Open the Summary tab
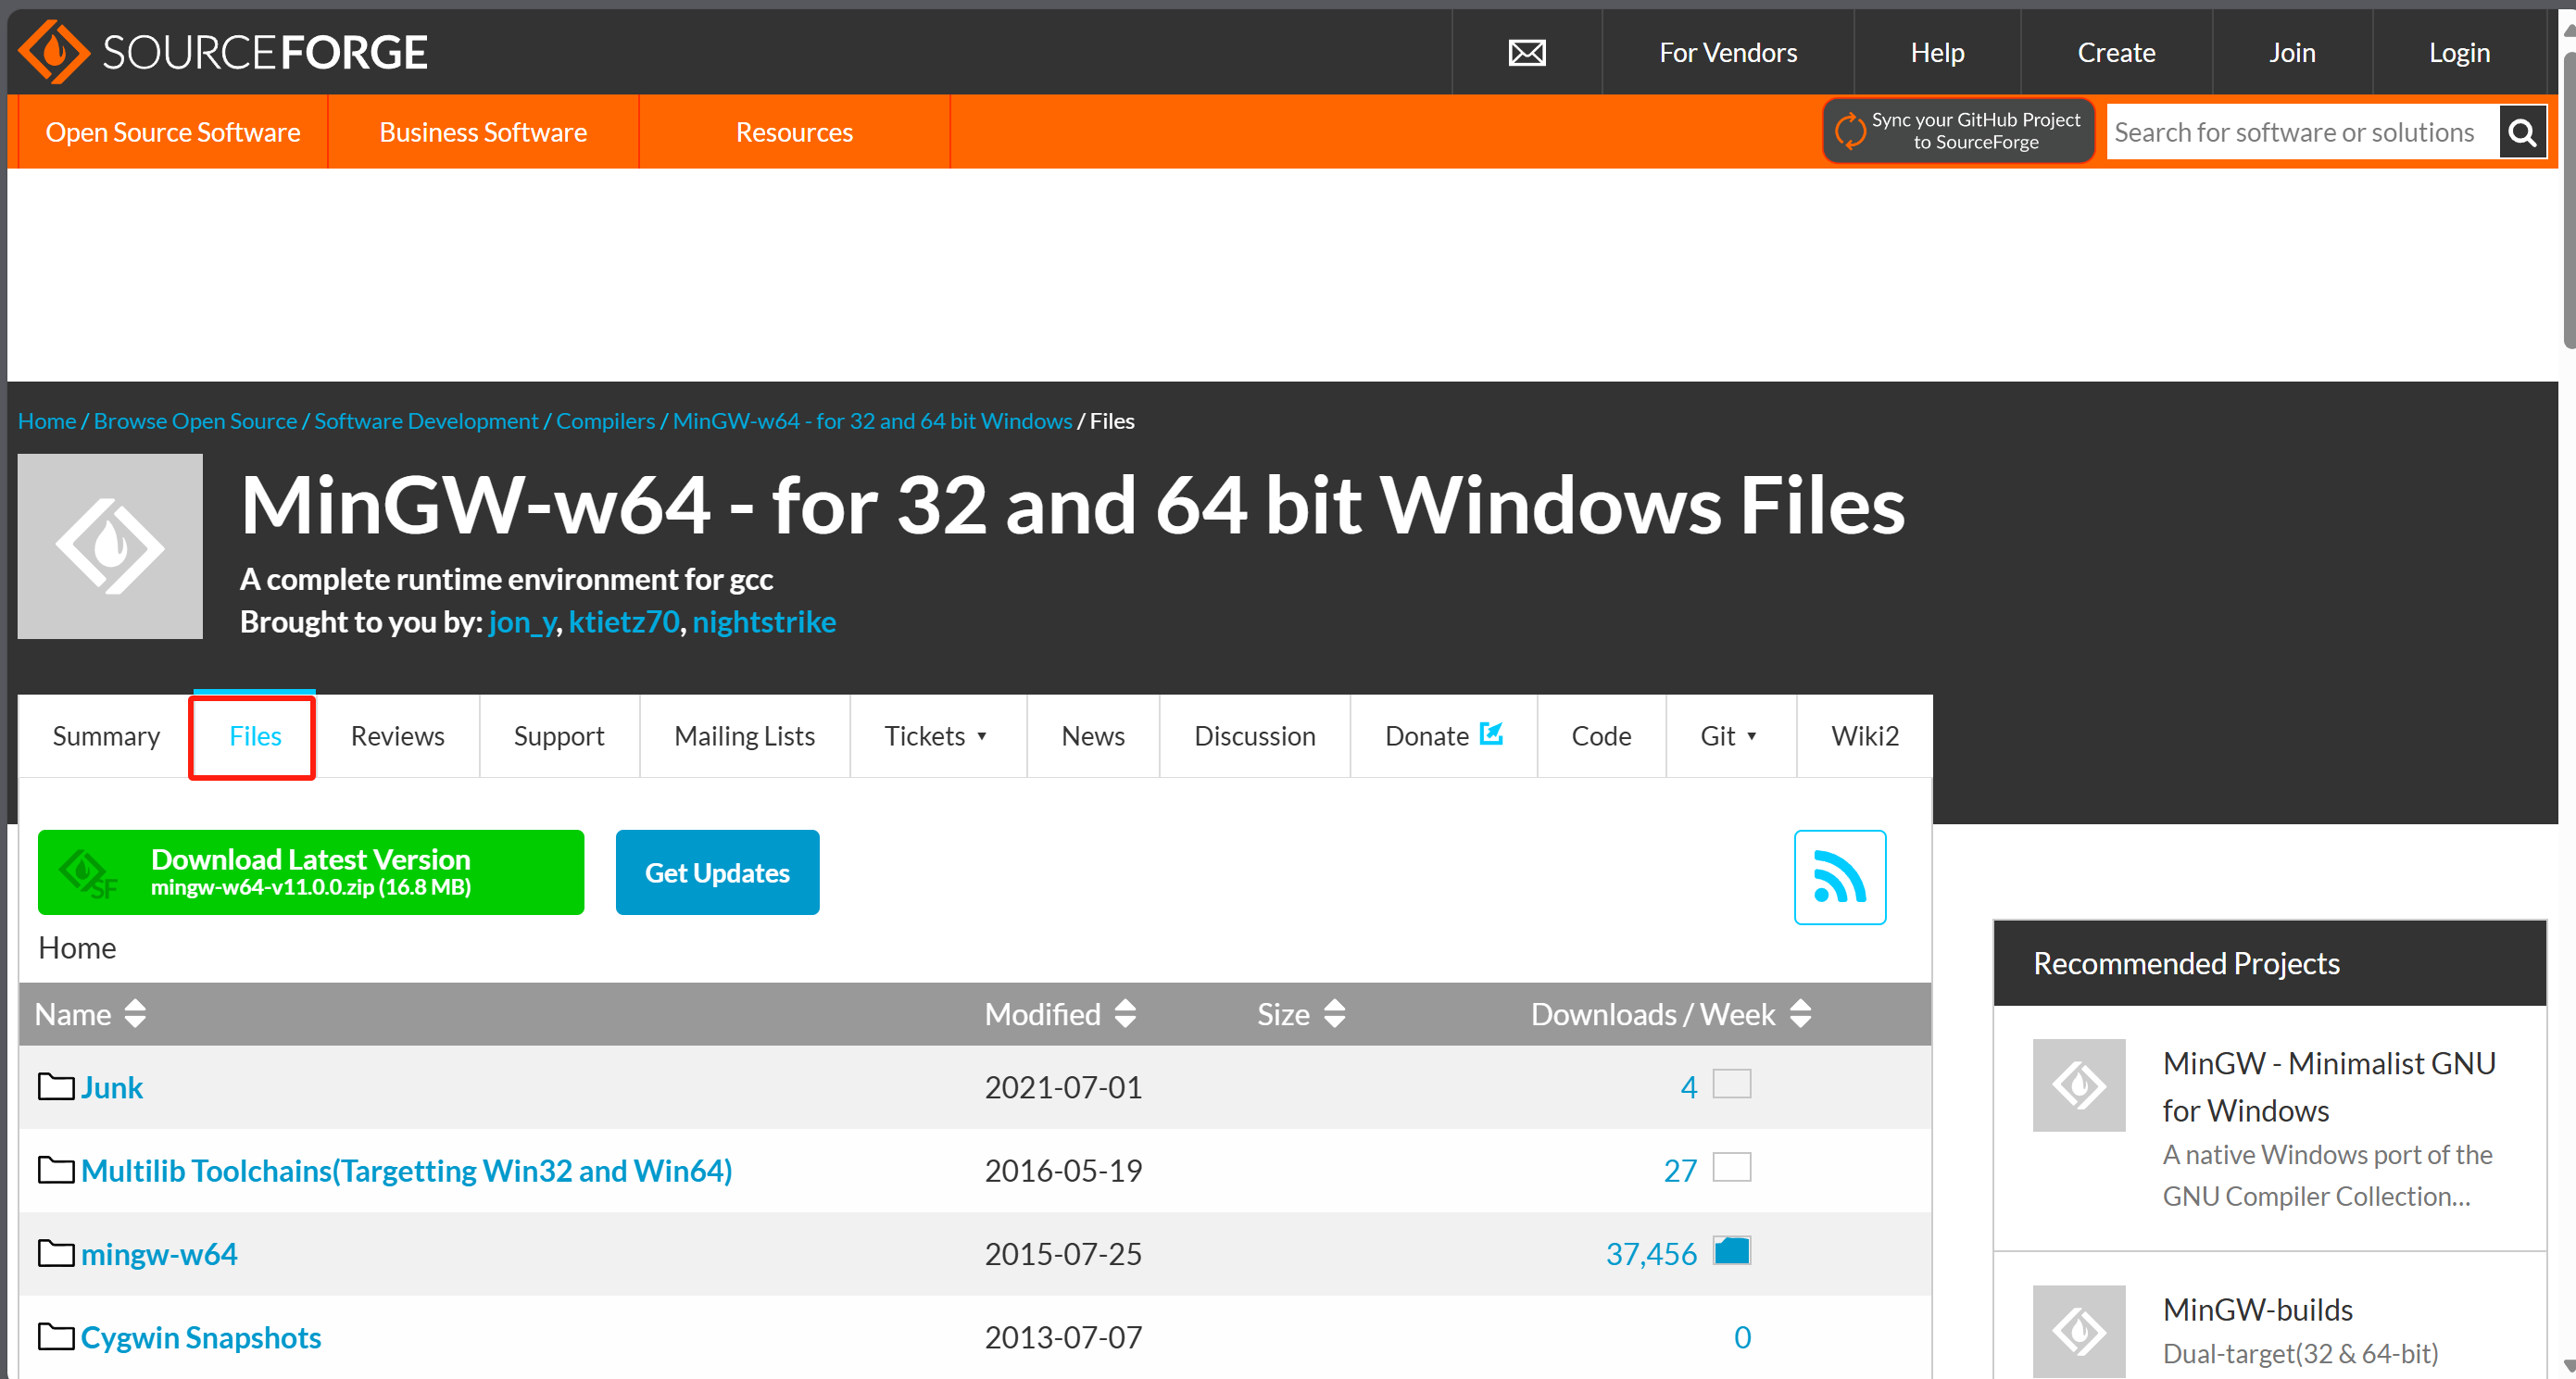Image resolution: width=2576 pixels, height=1379 pixels. 106,735
